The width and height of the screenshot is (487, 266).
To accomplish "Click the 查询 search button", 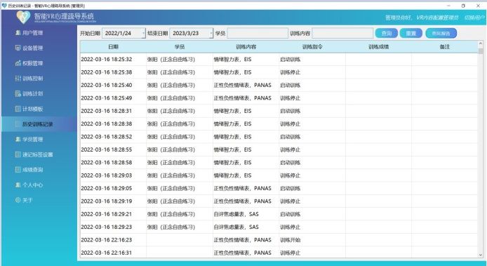I will (x=387, y=33).
